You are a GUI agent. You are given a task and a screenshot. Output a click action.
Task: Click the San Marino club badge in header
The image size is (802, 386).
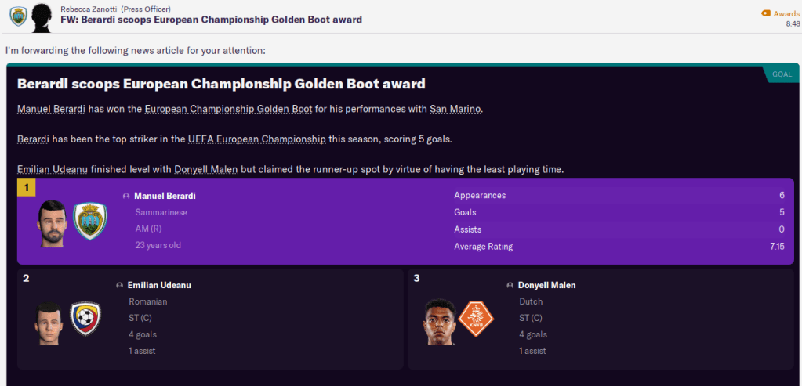tap(17, 15)
